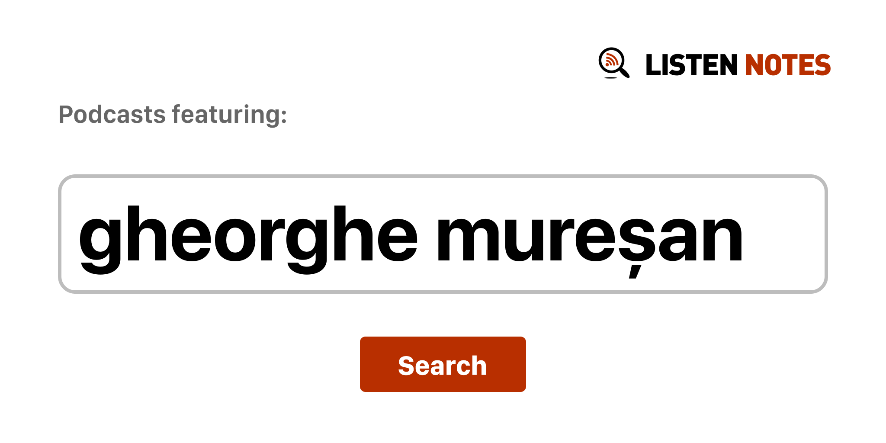This screenshot has width=886, height=443.
Task: Click the red word NOTES in the logo
Action: click(788, 65)
